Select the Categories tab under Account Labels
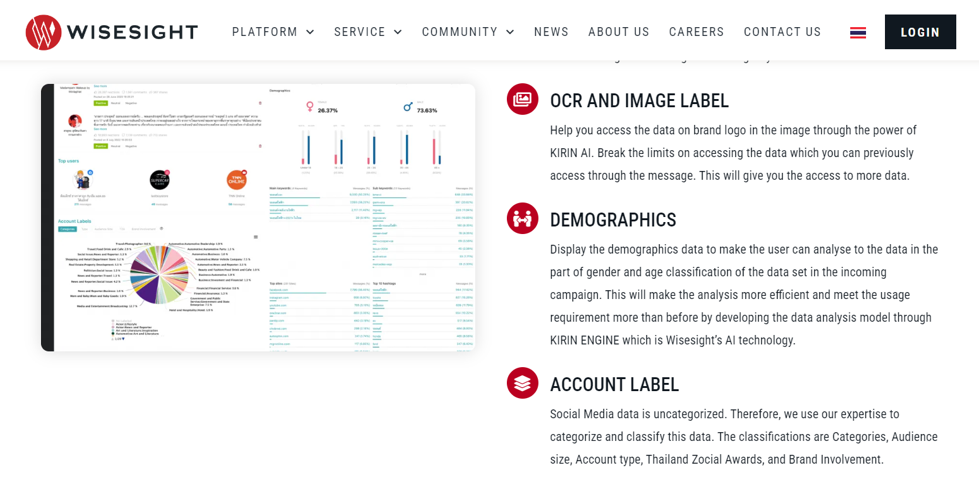Viewport: 979px width, 487px height. [x=68, y=229]
